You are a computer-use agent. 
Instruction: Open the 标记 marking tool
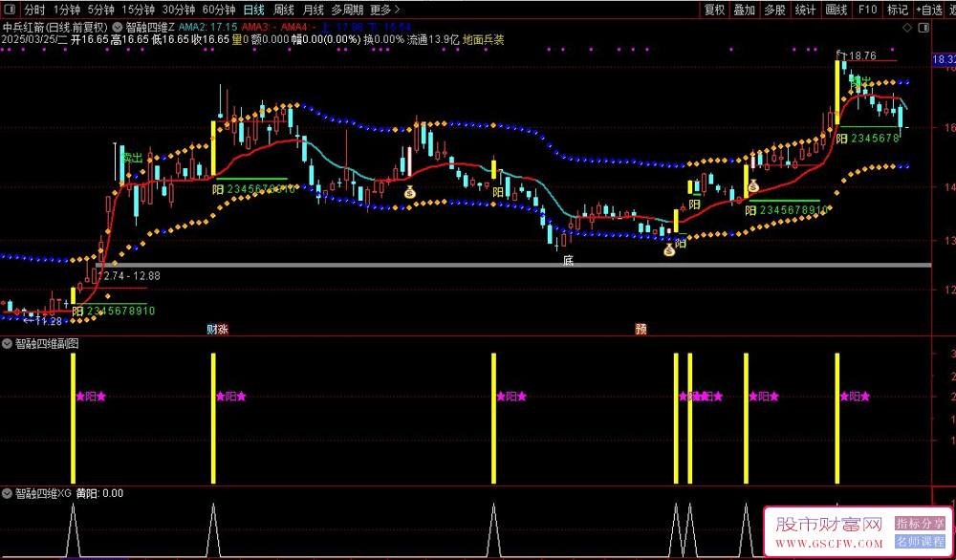[x=897, y=10]
